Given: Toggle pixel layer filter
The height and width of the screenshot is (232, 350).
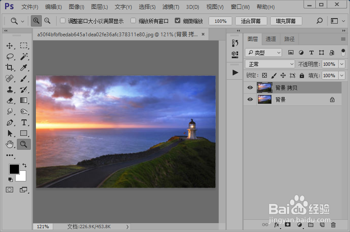Looking at the screenshot, I should click(290, 53).
